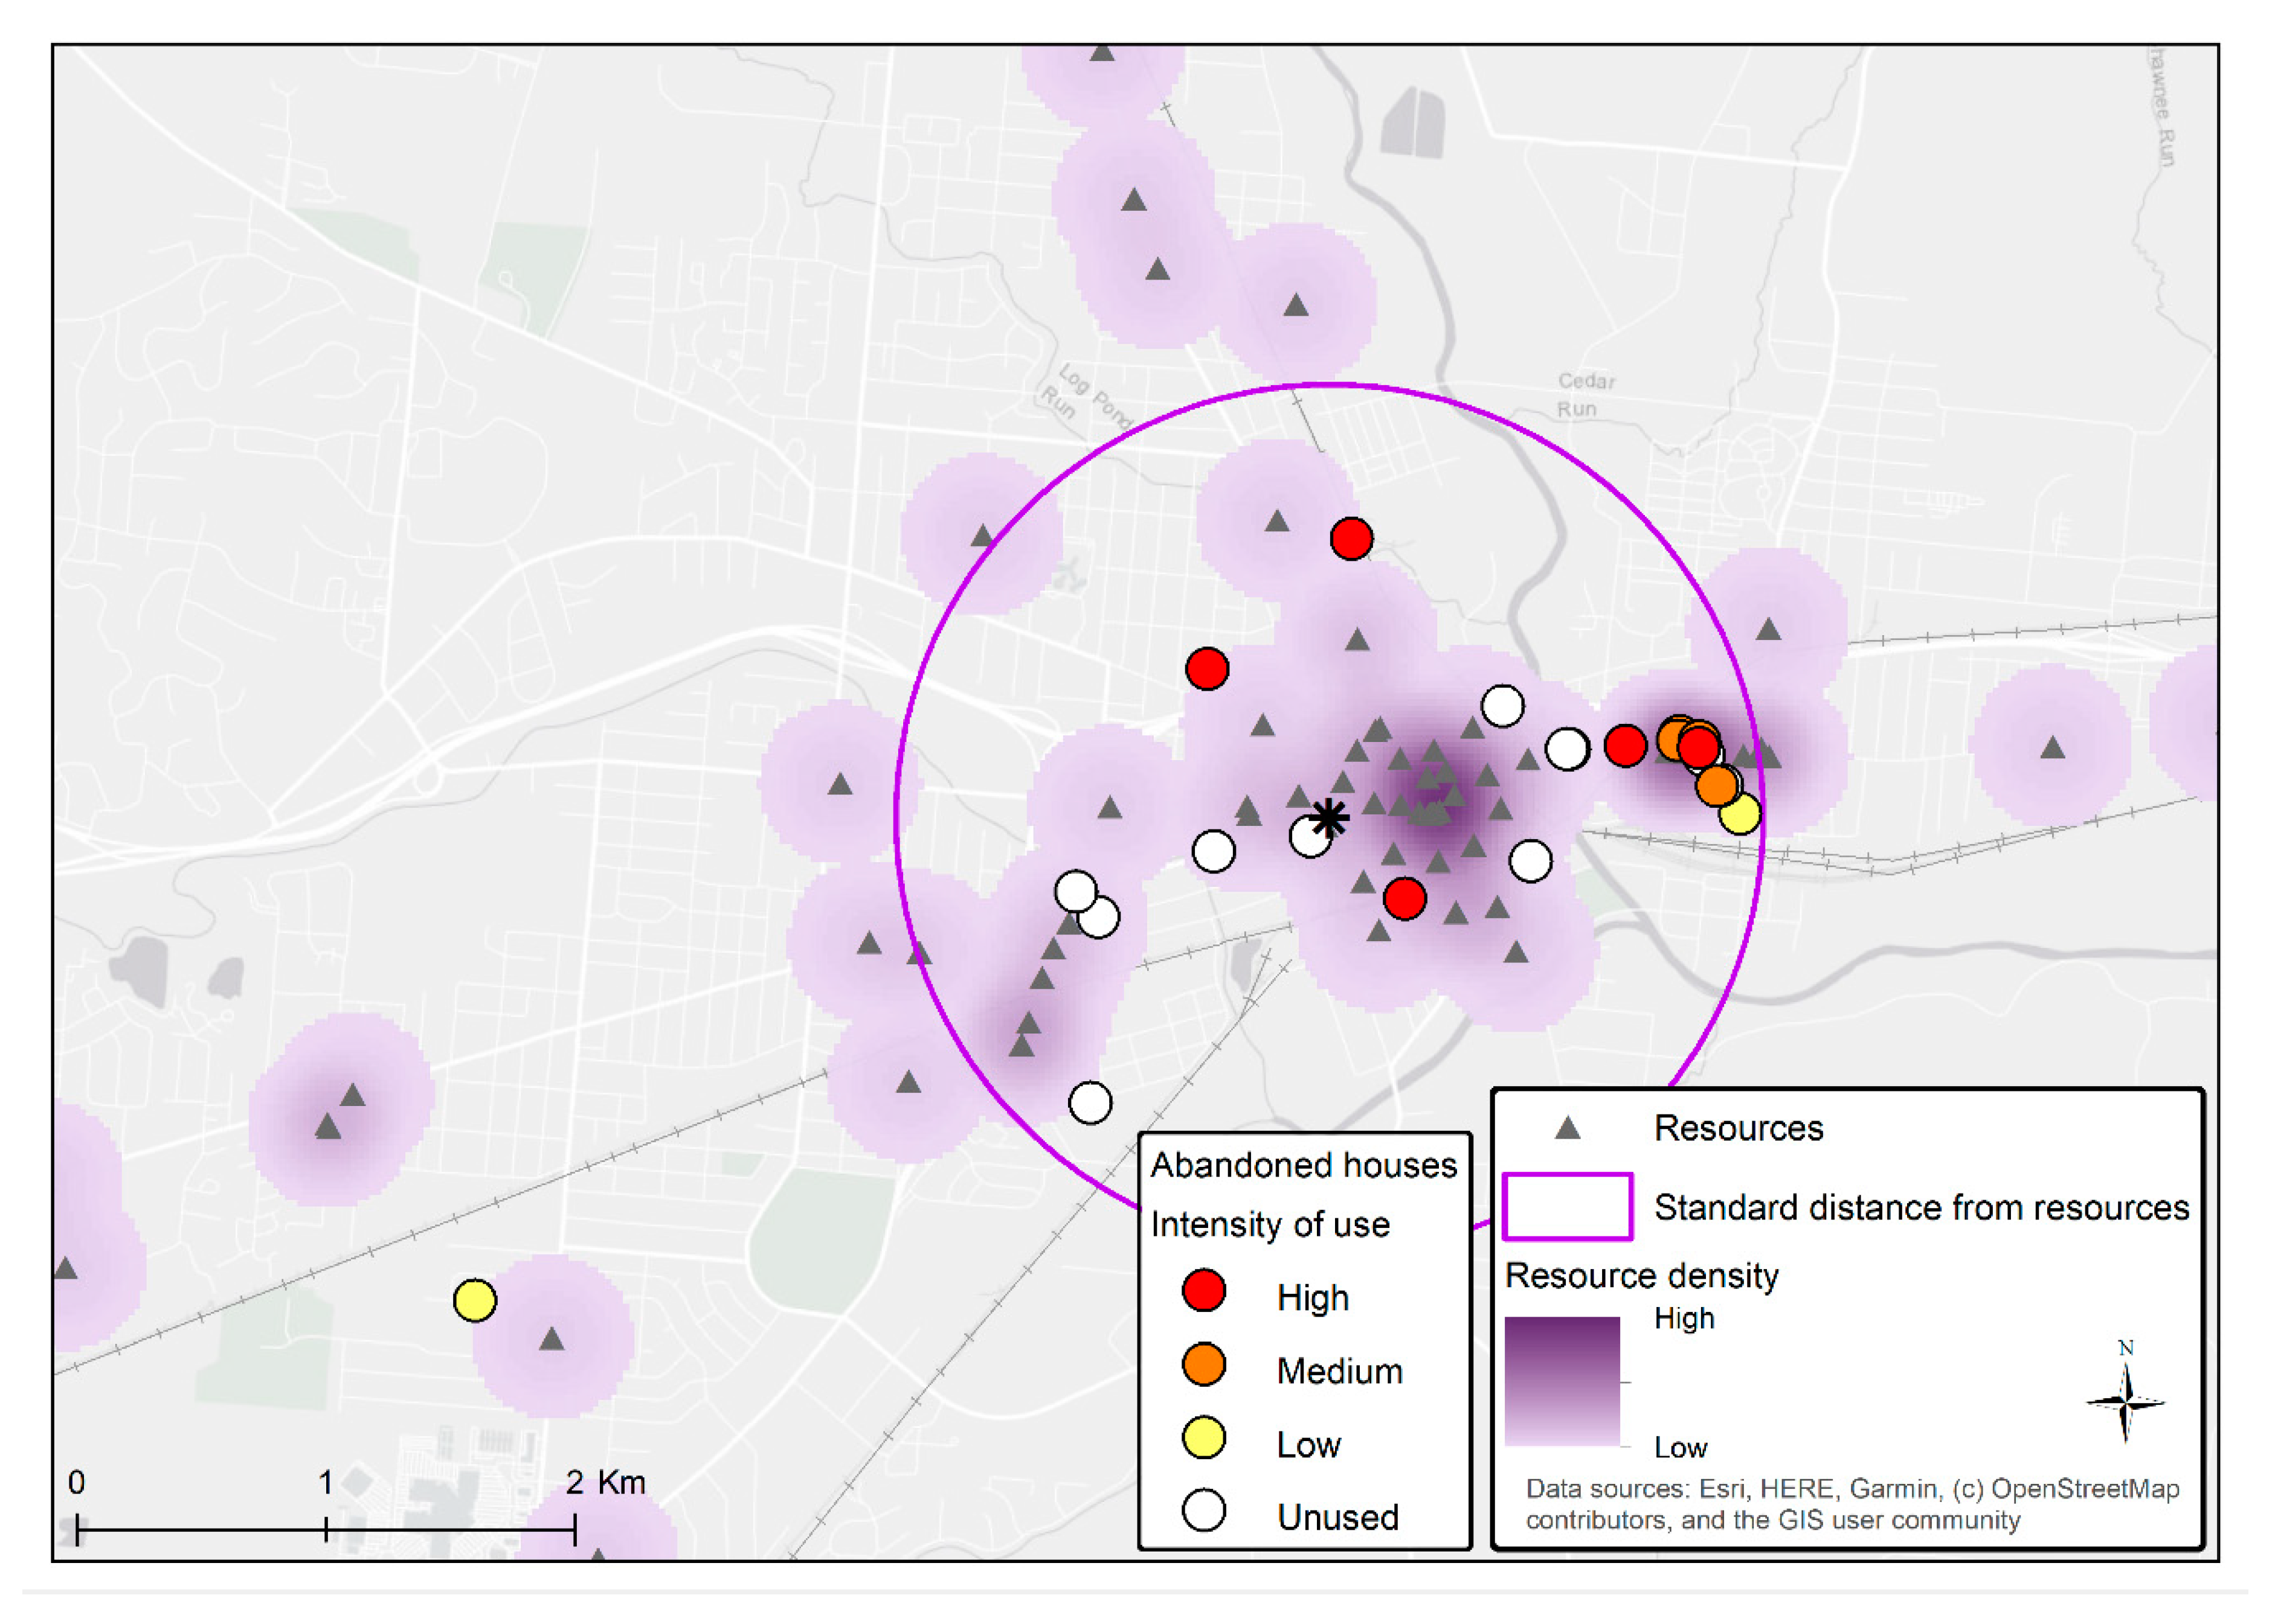This screenshot has width=2278, height=1624.
Task: Click the red High intensity legend circle
Action: [1203, 1291]
